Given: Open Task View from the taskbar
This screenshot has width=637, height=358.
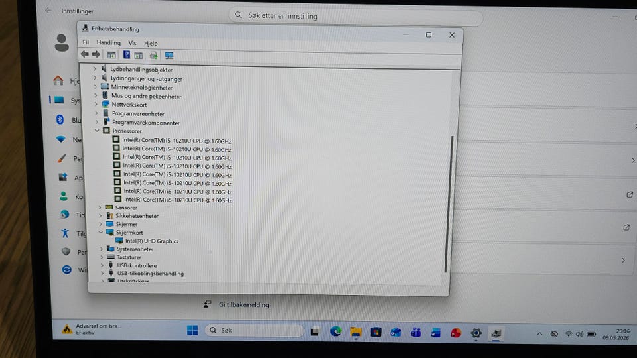Looking at the screenshot, I should 315,331.
